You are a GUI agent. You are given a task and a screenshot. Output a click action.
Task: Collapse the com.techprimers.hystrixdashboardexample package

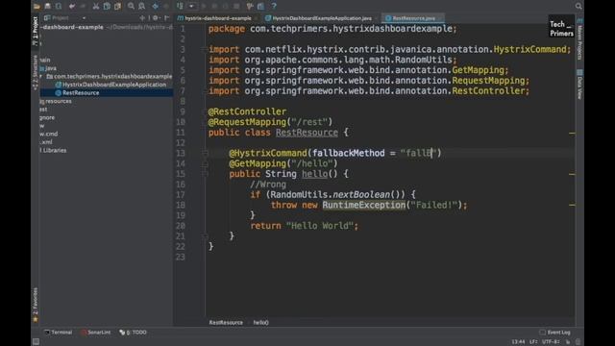point(41,76)
